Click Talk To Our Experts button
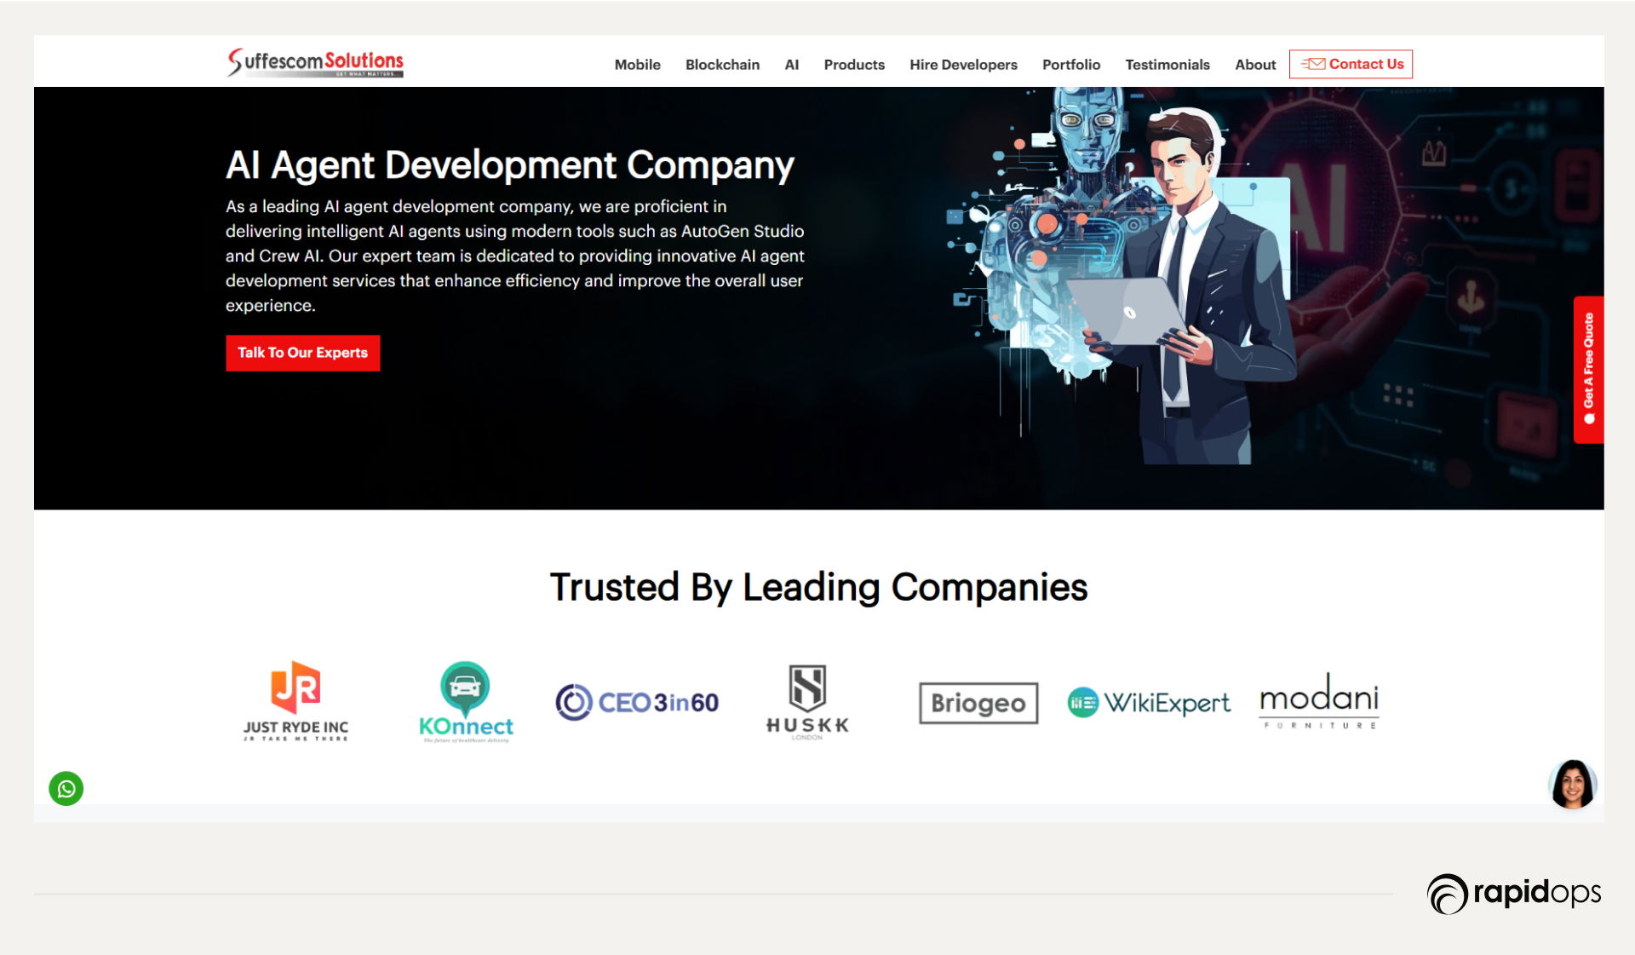 point(302,353)
